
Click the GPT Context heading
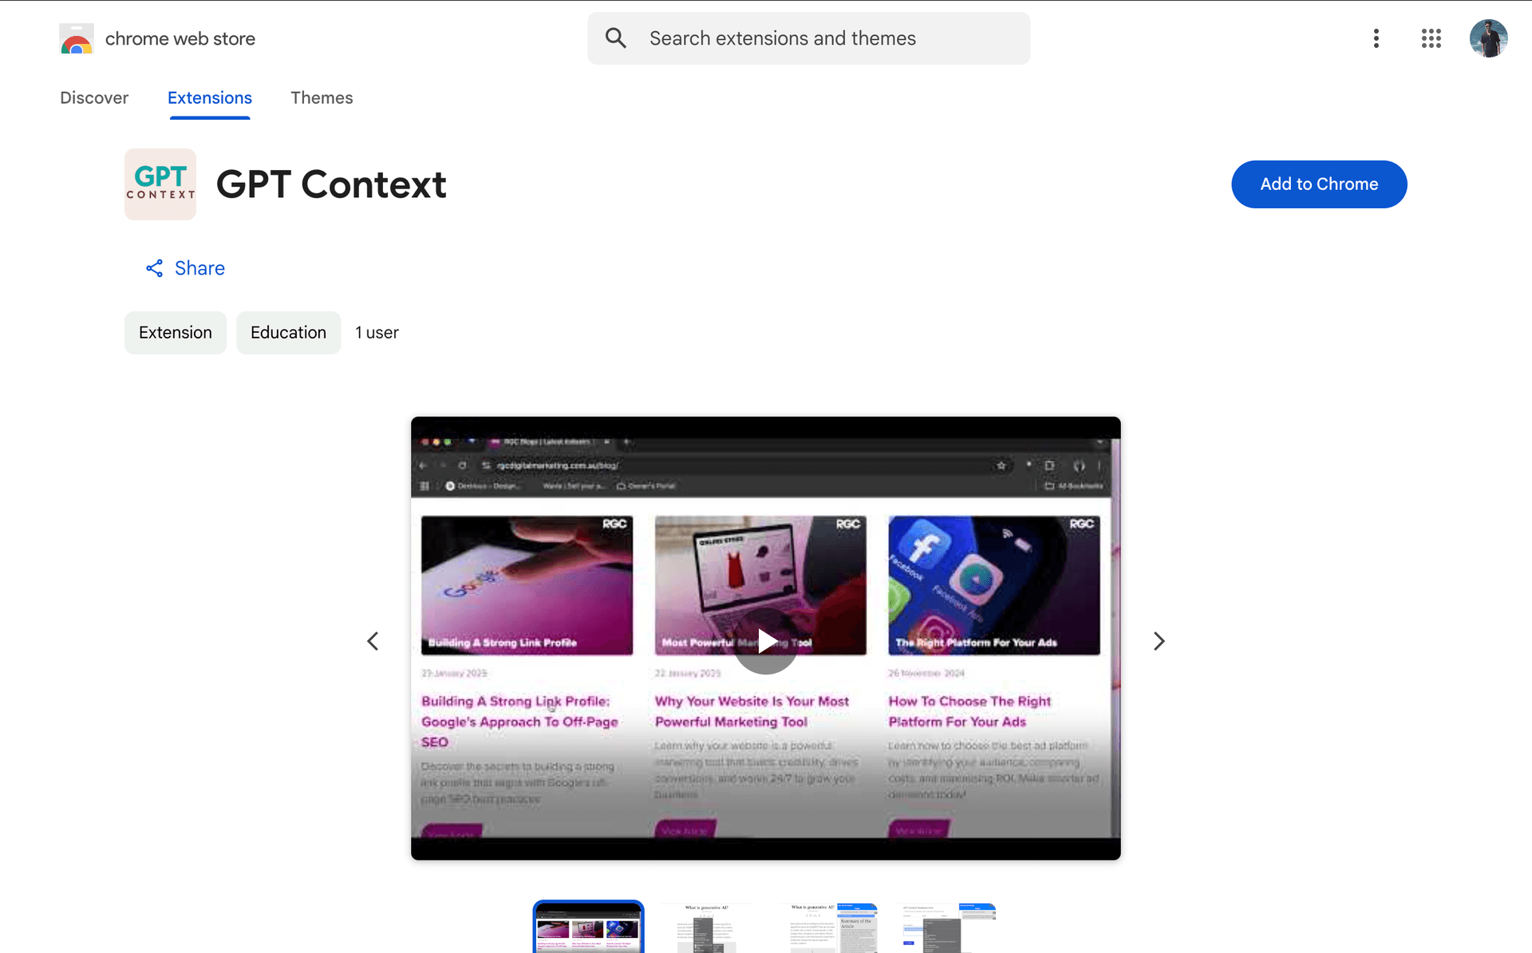point(331,184)
